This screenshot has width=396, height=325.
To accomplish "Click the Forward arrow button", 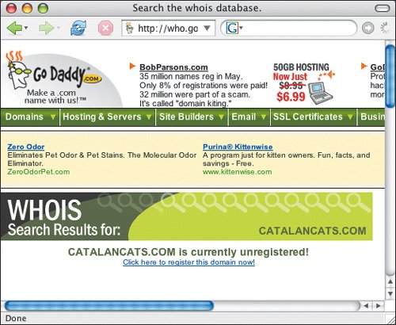I will pos(46,28).
